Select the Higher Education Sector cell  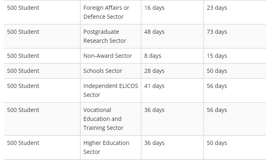coord(111,147)
